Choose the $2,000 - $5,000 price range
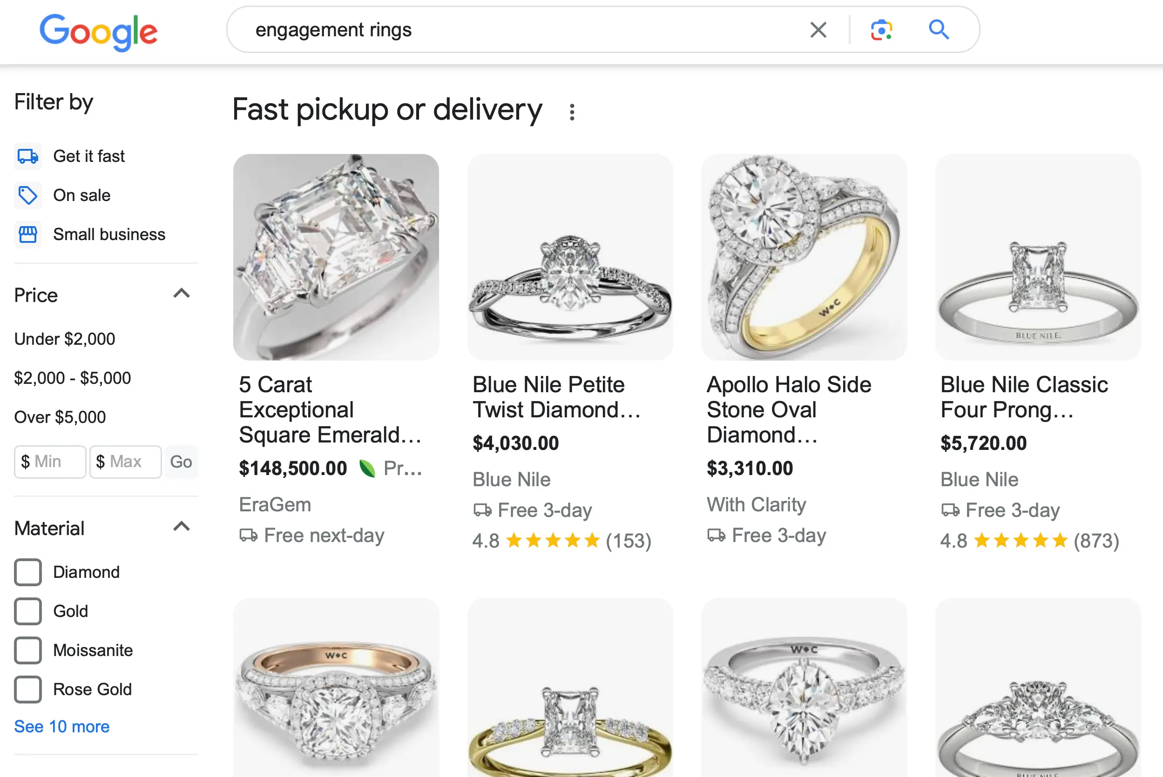Screen dimensions: 1163x777 tap(72, 378)
